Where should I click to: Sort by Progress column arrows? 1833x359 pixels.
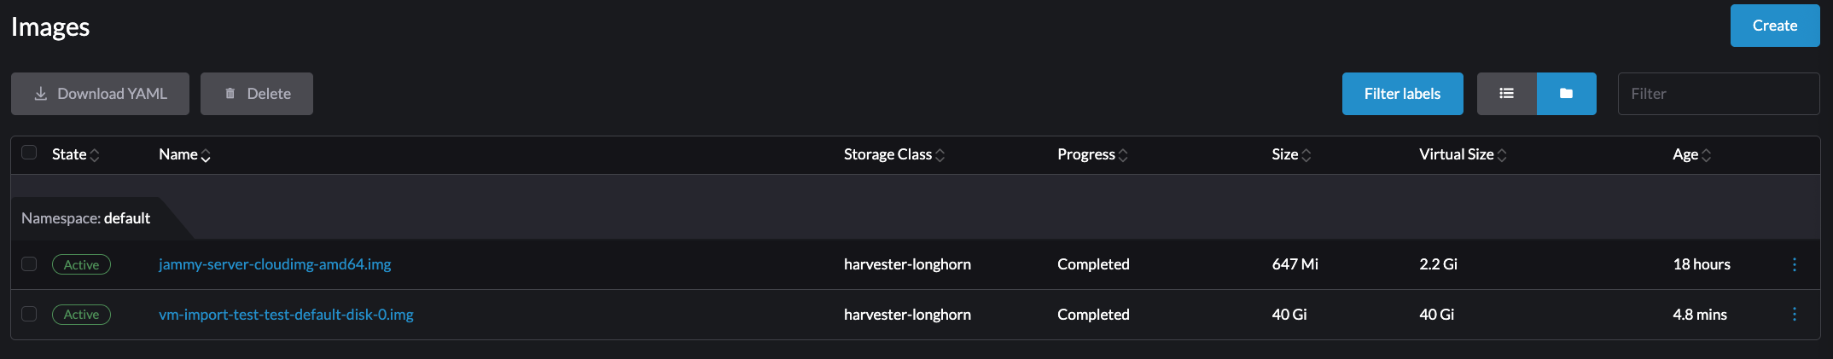(1123, 155)
